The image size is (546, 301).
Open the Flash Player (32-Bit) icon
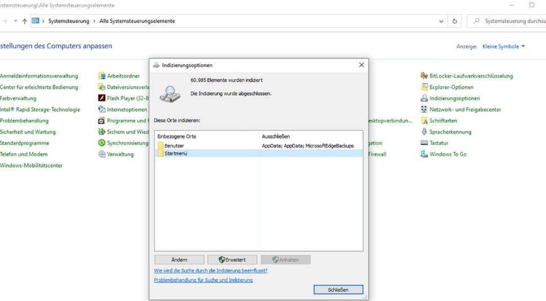tap(101, 98)
